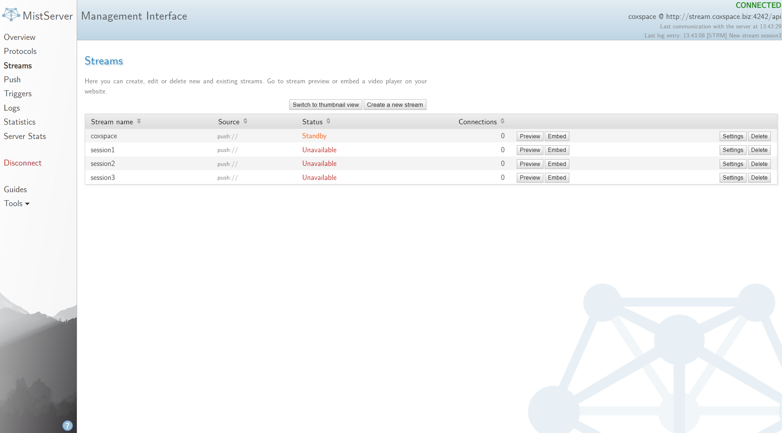Open the help question mark icon
The height and width of the screenshot is (433, 782).
click(x=68, y=426)
